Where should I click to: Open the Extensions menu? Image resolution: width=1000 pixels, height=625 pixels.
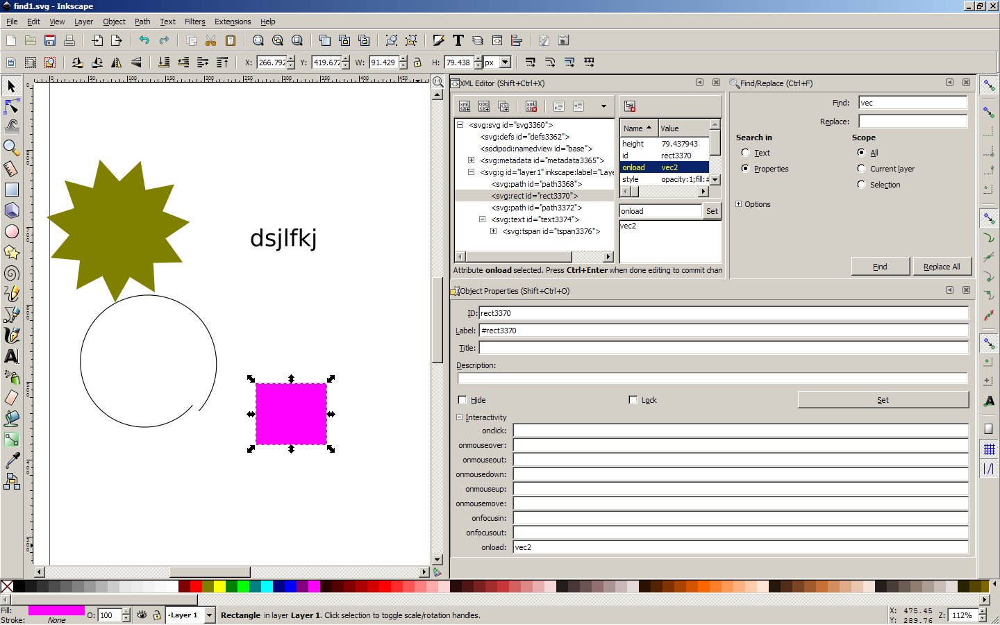[x=233, y=22]
